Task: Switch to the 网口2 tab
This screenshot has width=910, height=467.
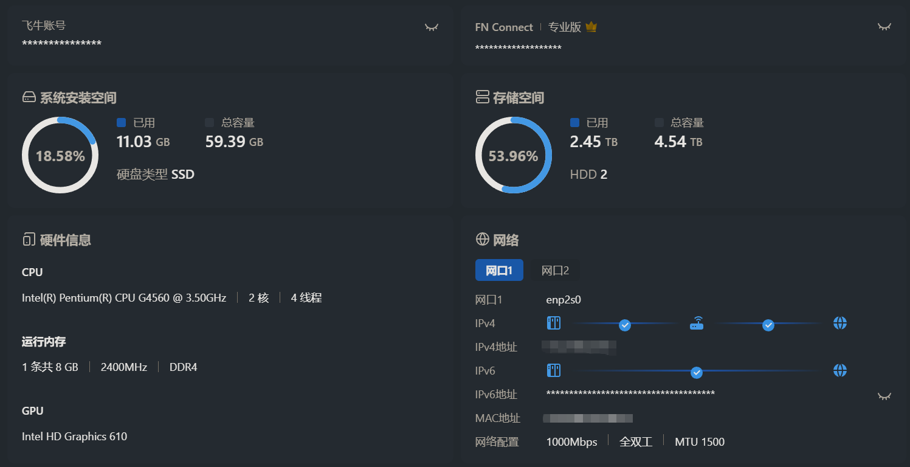Action: tap(555, 271)
